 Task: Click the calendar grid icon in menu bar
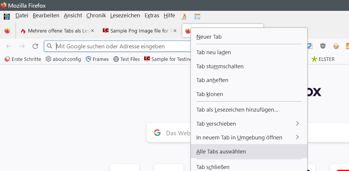click(197, 16)
